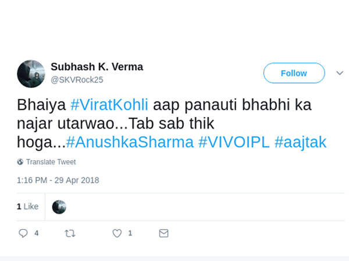The height and width of the screenshot is (261, 349).
Task: Click the Translate Tweet link
Action: [x=51, y=162]
